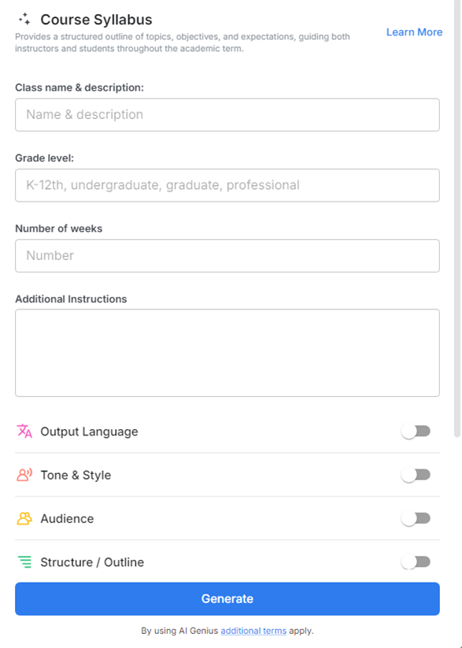Switch on the Structure / Outline option
Image resolution: width=462 pixels, height=648 pixels.
click(x=416, y=562)
